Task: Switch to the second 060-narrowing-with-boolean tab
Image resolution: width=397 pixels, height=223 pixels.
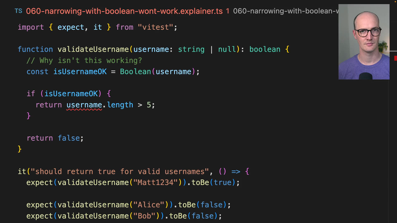Action: click(x=285, y=11)
